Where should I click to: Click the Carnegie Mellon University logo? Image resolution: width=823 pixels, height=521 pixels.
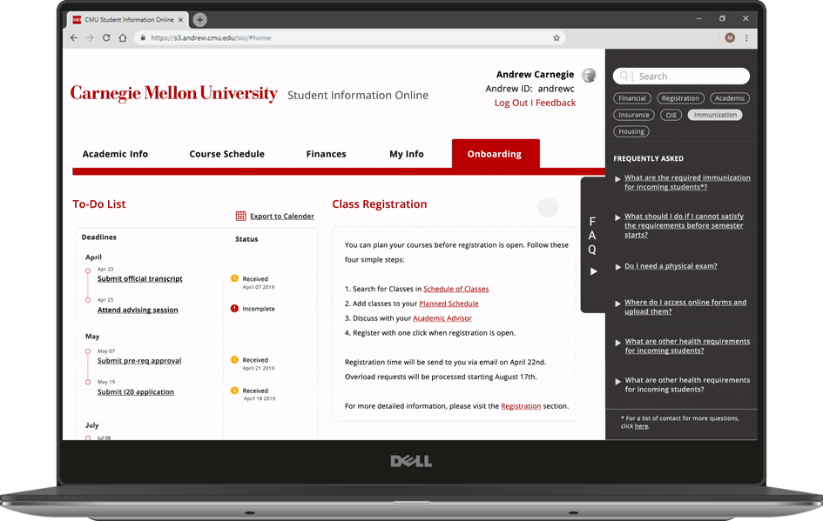pyautogui.click(x=173, y=93)
